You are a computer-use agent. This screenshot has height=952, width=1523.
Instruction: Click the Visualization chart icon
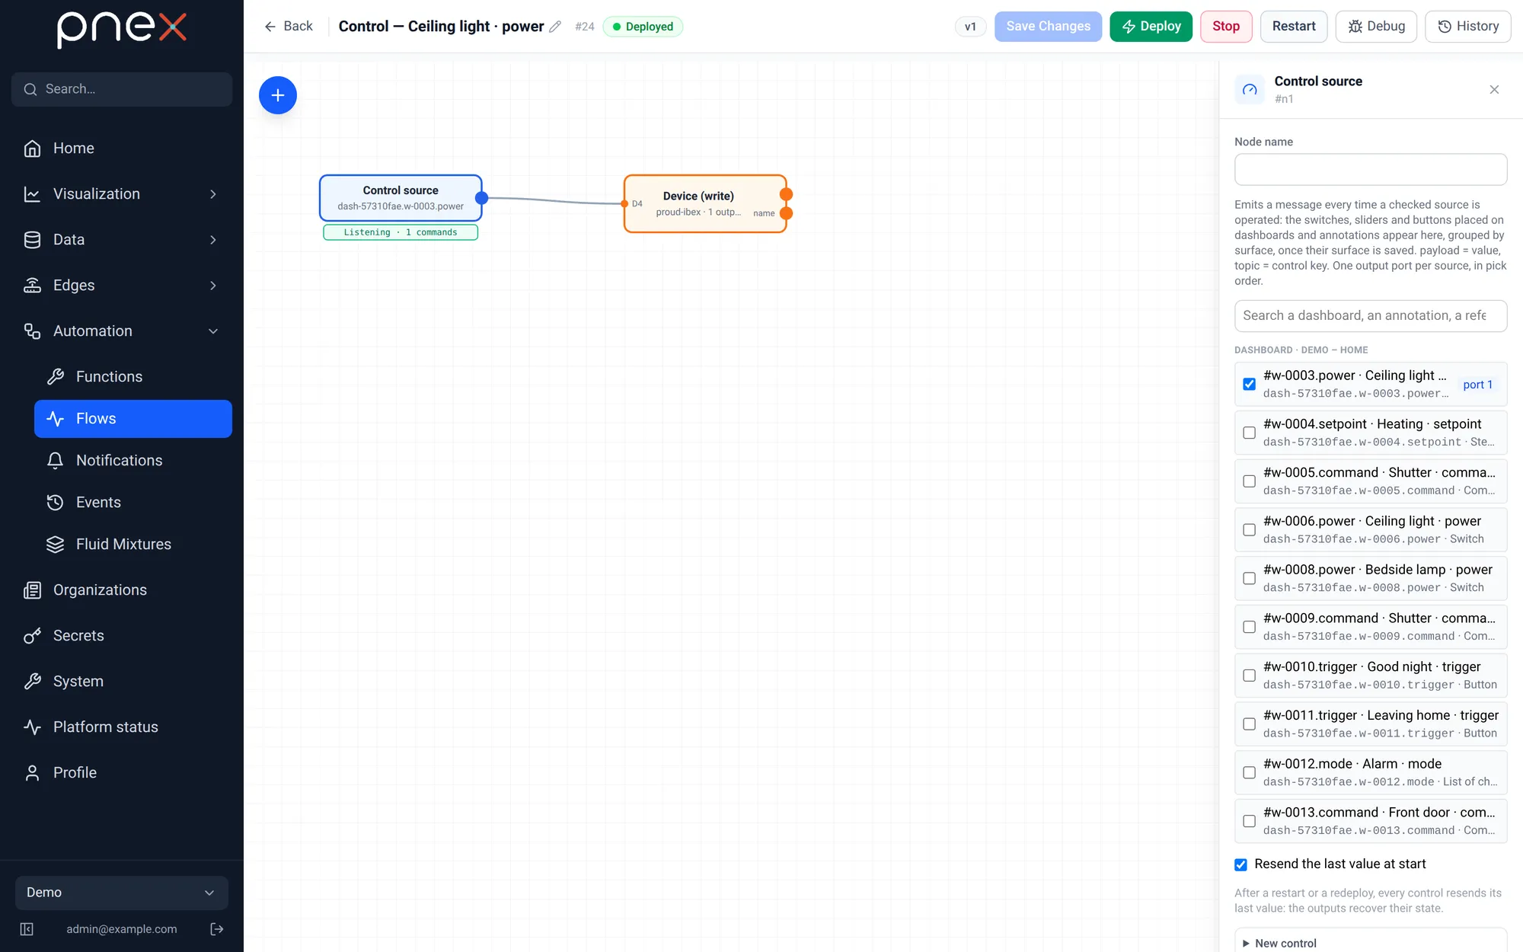tap(32, 194)
